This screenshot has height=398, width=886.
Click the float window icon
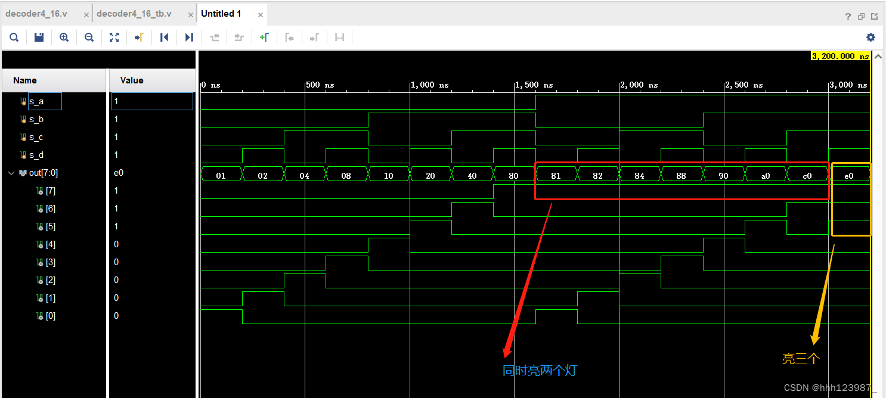point(861,17)
